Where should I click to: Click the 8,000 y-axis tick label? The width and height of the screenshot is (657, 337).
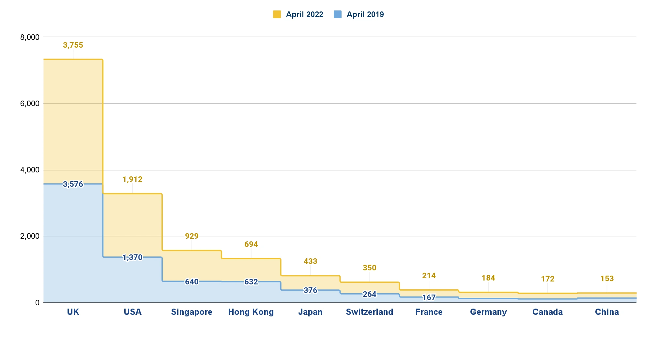30,37
